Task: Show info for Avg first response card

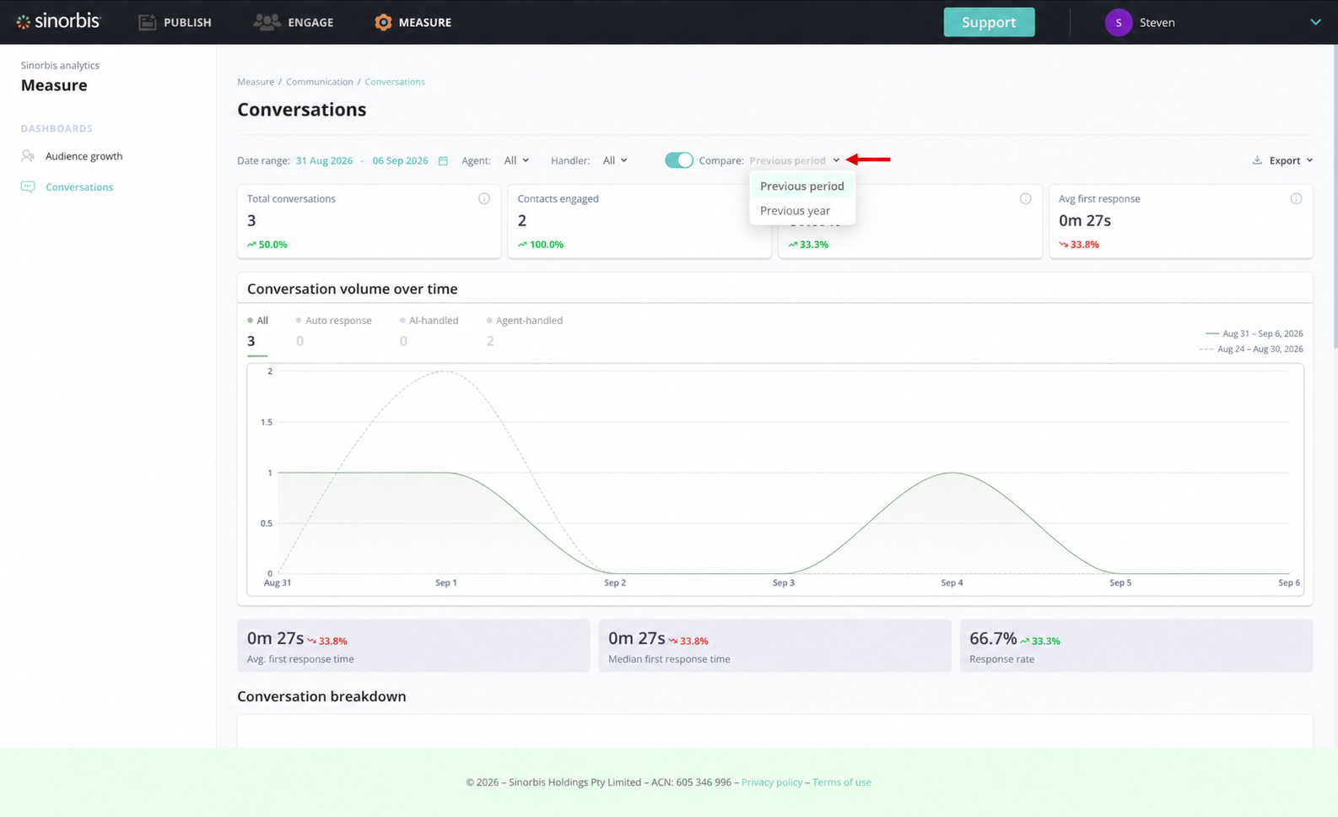Action: point(1296,199)
